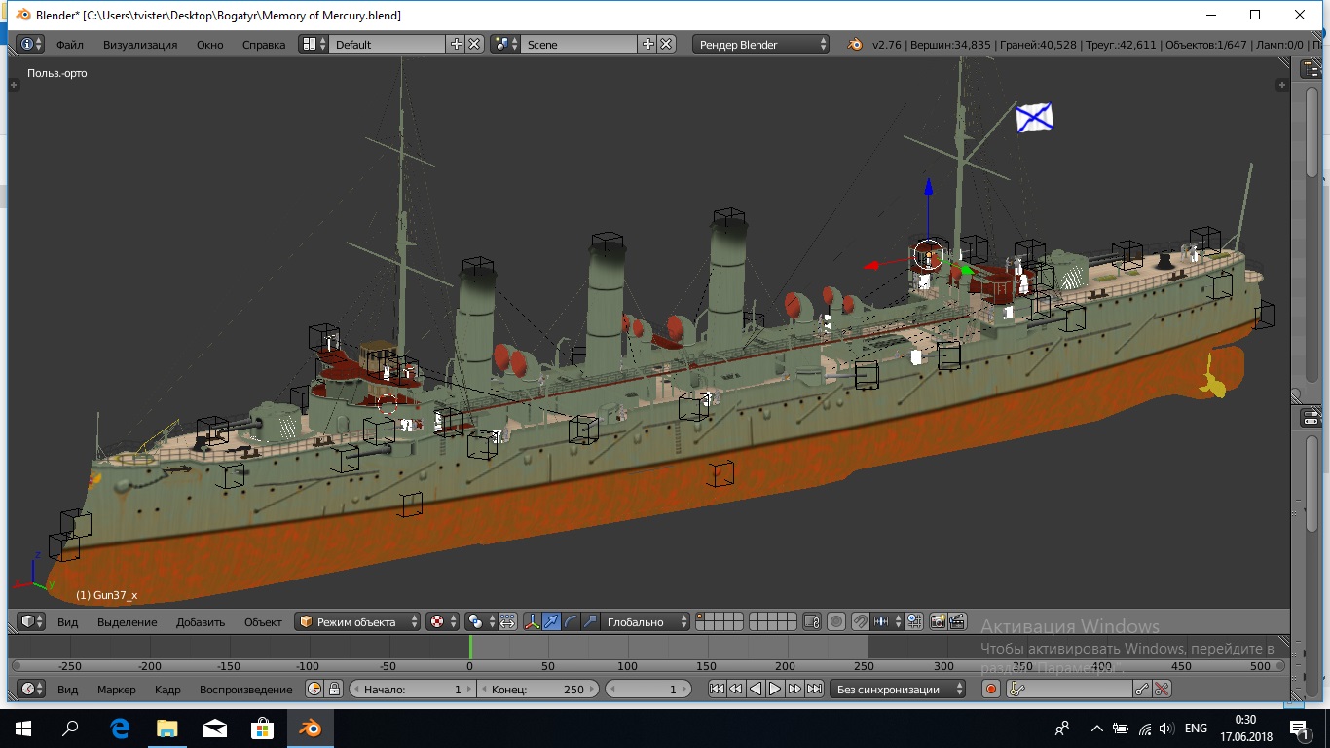Click the Blender logo icon in header
This screenshot has height=748, width=1330.
(x=854, y=44)
